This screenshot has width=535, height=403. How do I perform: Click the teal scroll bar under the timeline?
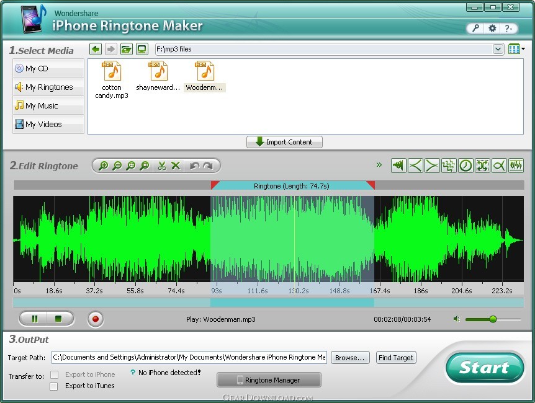click(268, 303)
